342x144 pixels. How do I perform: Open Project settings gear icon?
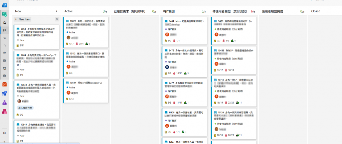pyautogui.click(x=5, y=133)
